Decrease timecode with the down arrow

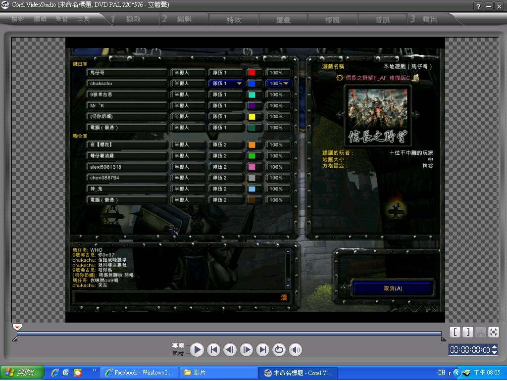tap(495, 352)
